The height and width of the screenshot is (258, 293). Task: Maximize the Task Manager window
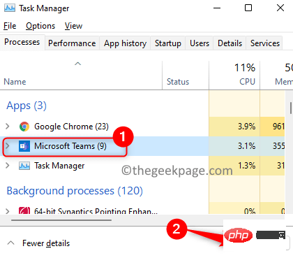(x=248, y=8)
